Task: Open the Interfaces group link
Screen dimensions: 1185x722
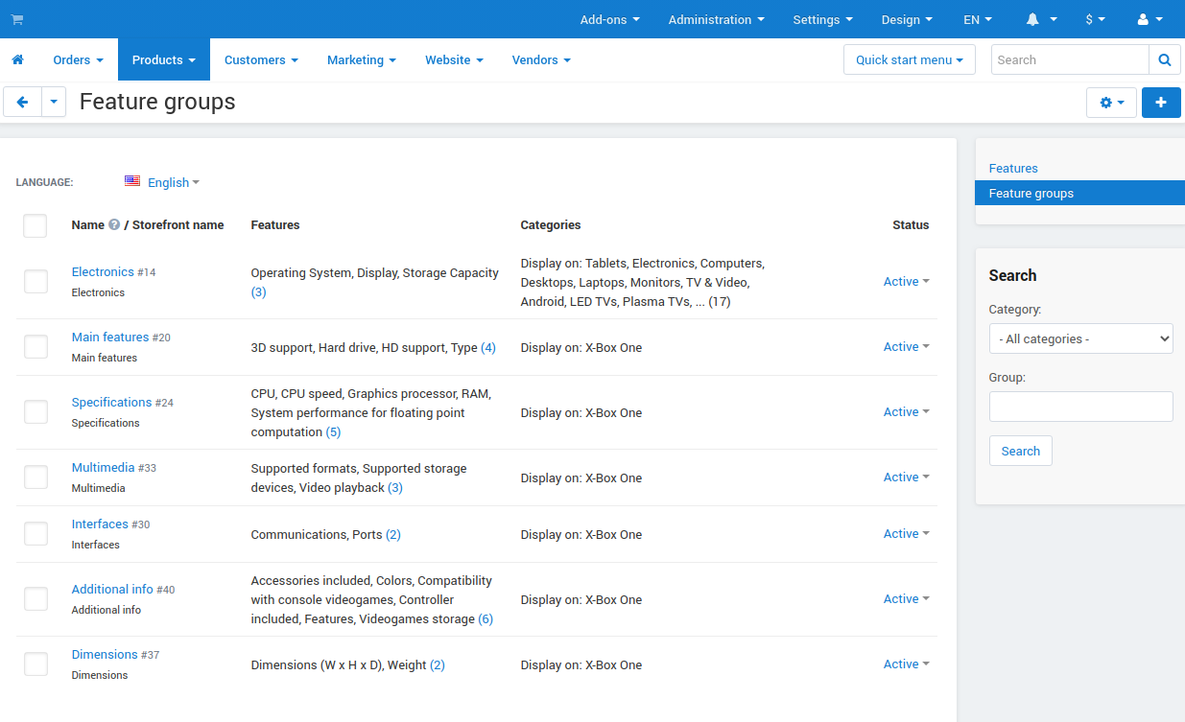Action: [100, 524]
